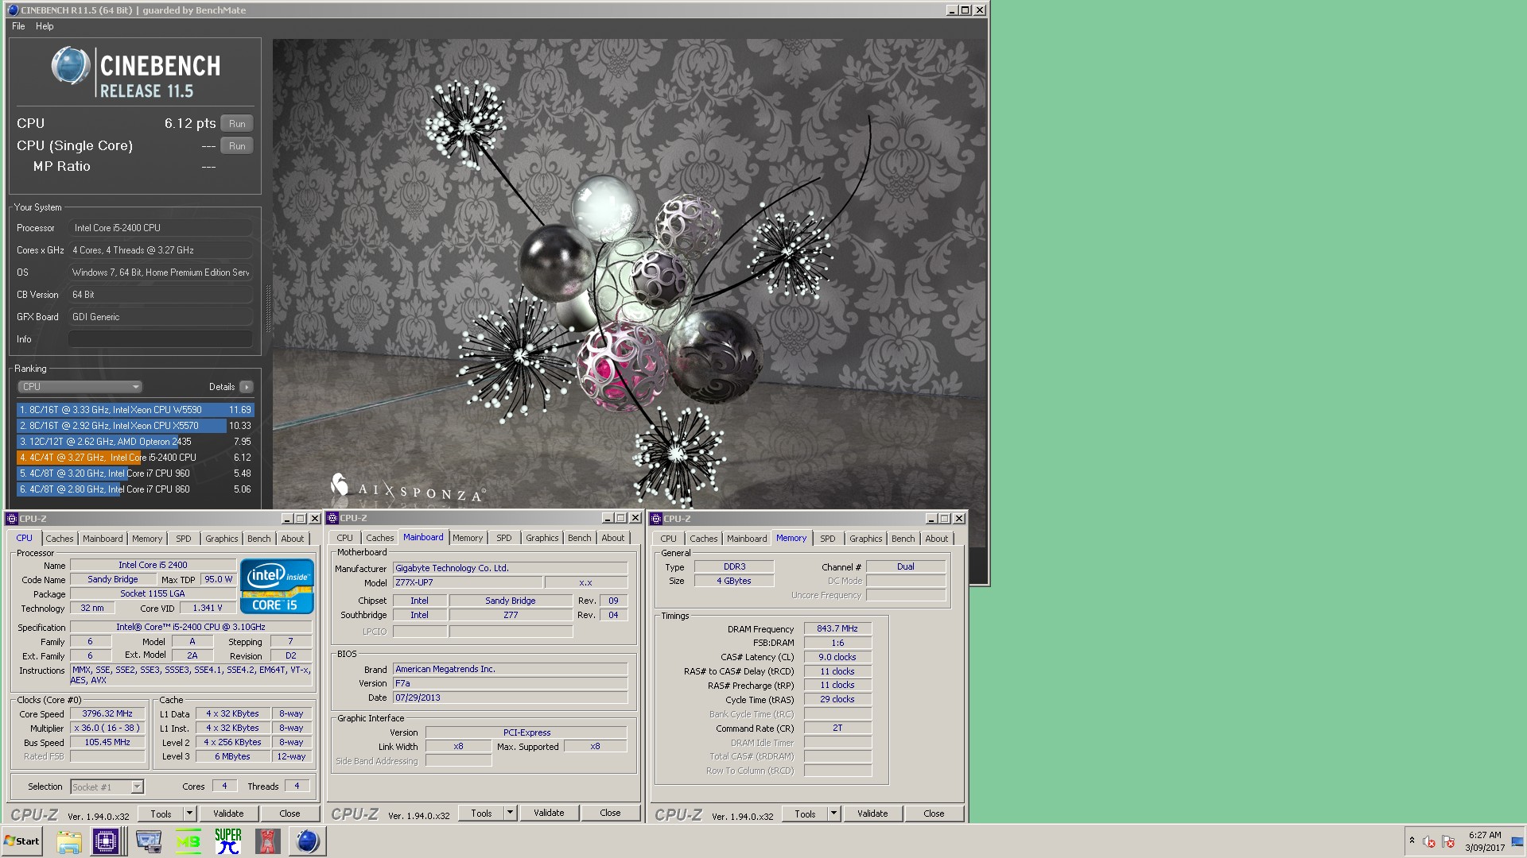Show hidden system tray icons
1527x858 pixels.
[x=1412, y=841]
